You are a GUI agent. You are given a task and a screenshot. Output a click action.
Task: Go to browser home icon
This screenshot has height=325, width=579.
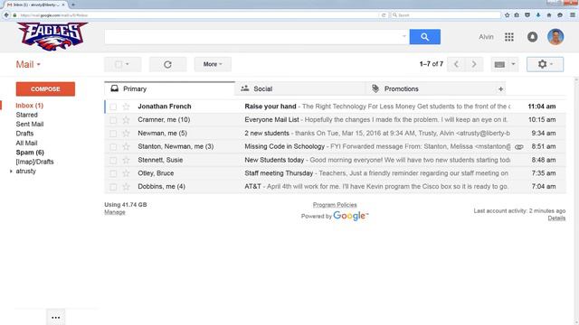[x=549, y=15]
